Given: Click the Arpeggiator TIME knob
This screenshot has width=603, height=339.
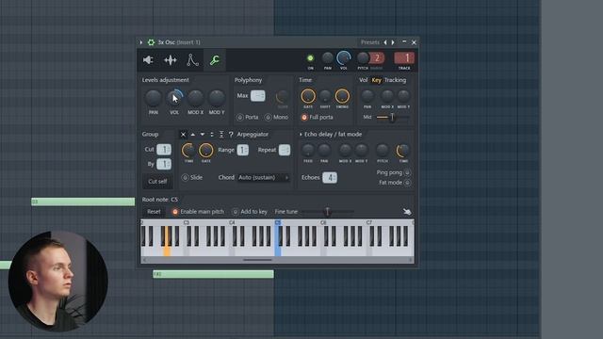Looking at the screenshot, I should [x=188, y=151].
